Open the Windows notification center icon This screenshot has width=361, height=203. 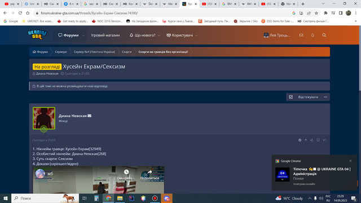coord(354,198)
